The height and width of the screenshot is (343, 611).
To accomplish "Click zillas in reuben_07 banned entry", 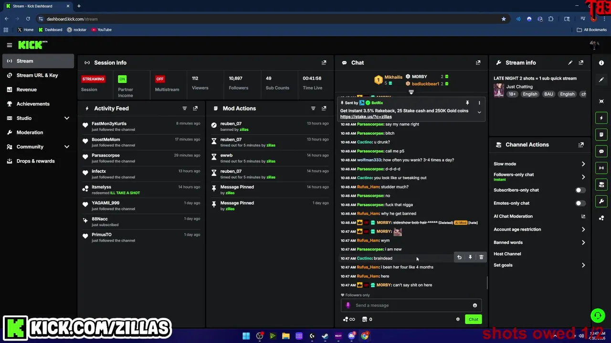I will pyautogui.click(x=244, y=130).
